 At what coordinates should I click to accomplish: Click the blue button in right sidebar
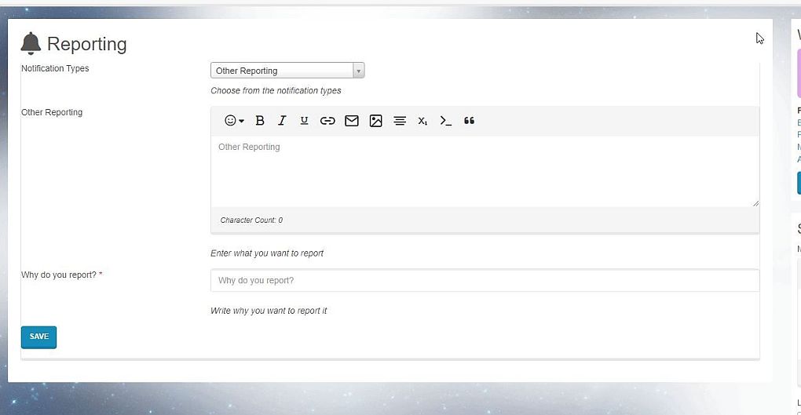(799, 183)
